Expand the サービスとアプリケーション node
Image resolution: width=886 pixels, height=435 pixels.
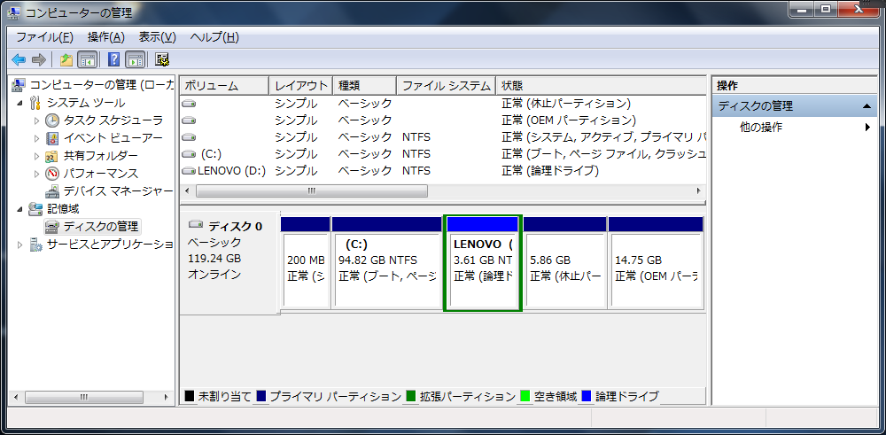[x=20, y=244]
